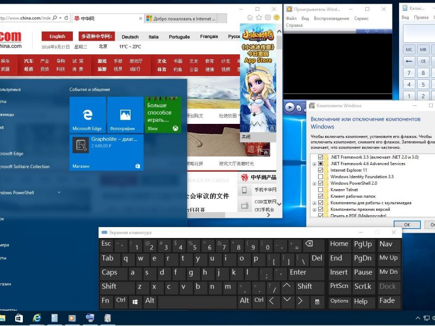Open Internet Explorer favorites star
The height and width of the screenshot is (326, 435).
(x=259, y=18)
